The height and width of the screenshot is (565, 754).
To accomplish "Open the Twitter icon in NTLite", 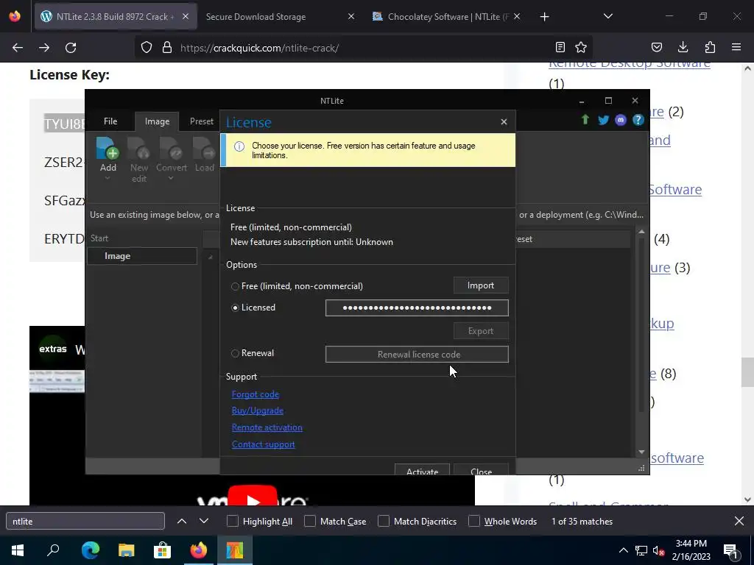I will 603,120.
